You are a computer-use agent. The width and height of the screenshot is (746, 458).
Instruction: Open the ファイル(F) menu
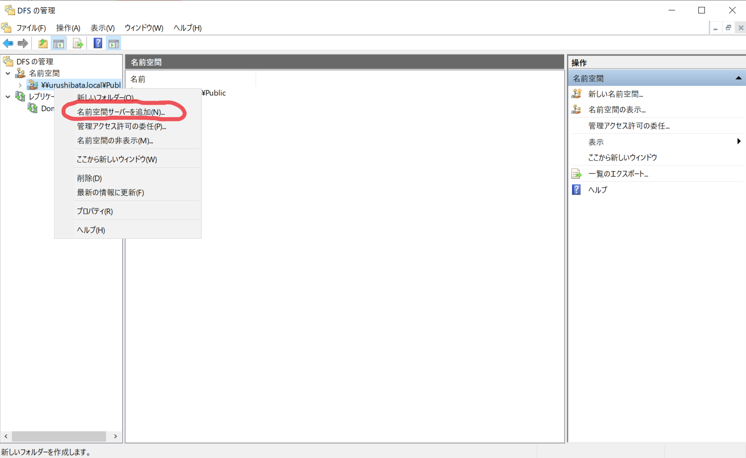(31, 28)
